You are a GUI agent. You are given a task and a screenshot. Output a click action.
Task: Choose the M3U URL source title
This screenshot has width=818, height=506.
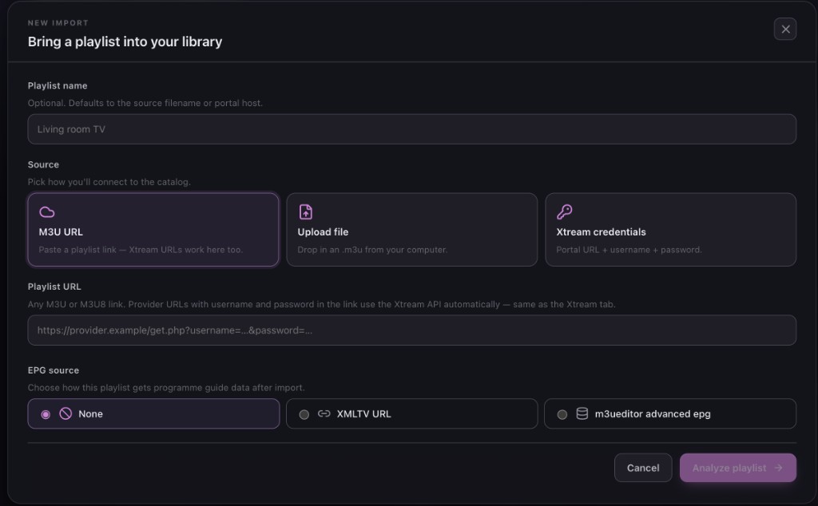click(61, 232)
